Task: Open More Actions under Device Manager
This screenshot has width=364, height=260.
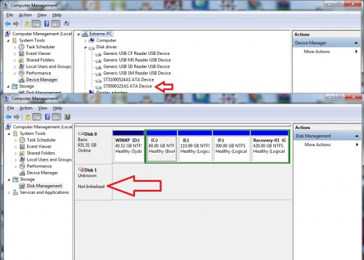Action: pyautogui.click(x=316, y=52)
